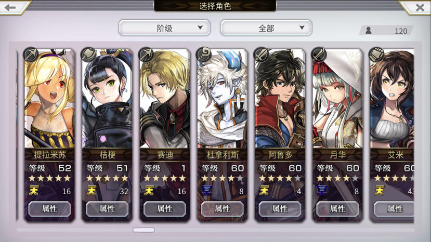Click the 属性 button under 月华

pos(337,209)
